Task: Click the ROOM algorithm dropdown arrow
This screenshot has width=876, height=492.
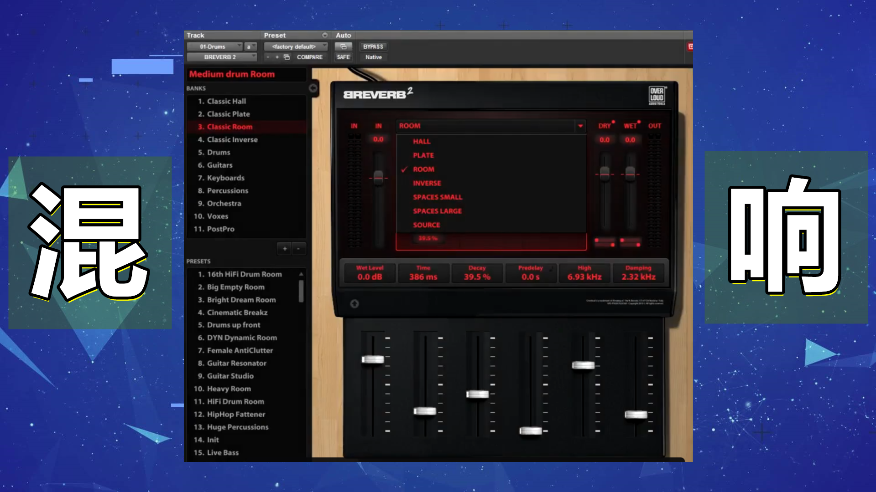Action: point(580,126)
